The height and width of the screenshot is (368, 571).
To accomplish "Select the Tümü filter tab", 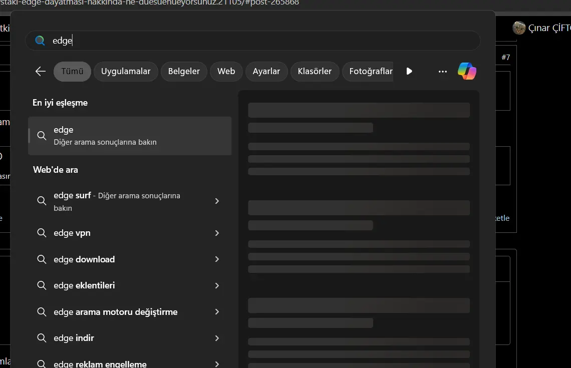I will click(72, 71).
